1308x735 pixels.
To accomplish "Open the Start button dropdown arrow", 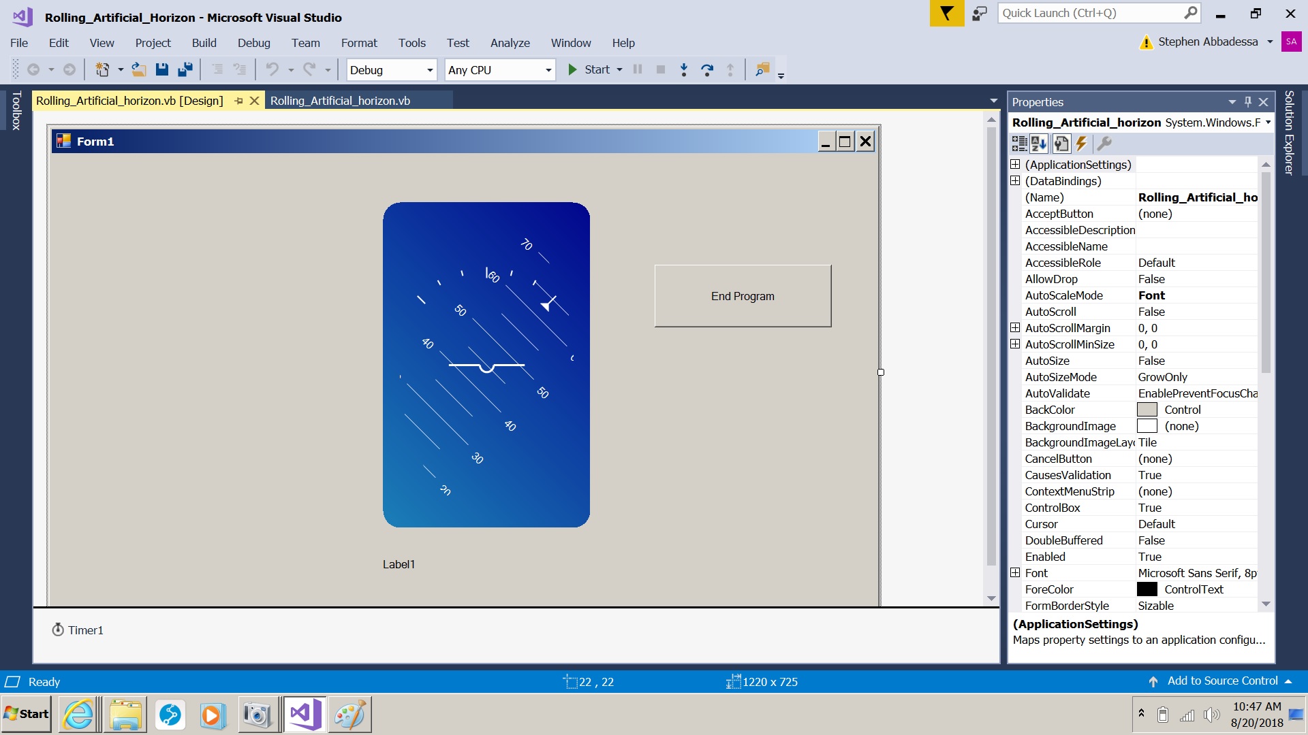I will pos(619,70).
